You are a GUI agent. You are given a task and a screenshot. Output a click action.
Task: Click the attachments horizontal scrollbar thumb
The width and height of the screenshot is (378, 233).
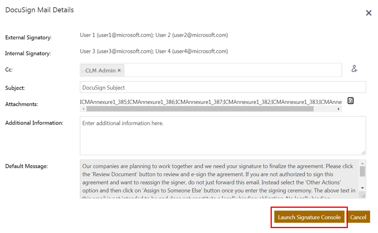coord(199,109)
